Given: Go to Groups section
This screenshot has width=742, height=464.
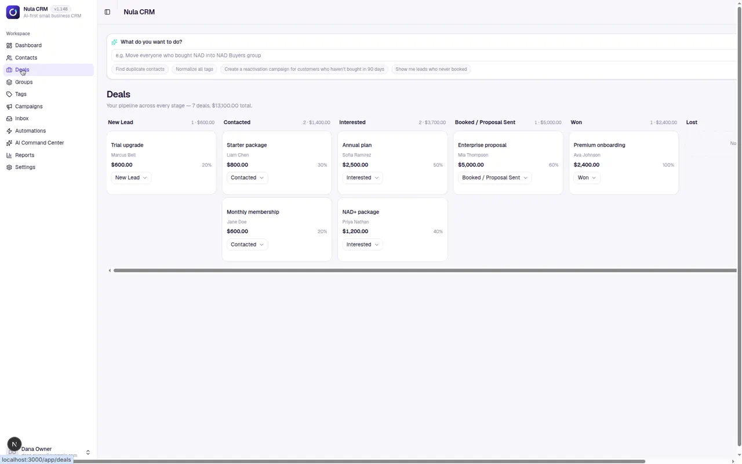Looking at the screenshot, I should point(49,82).
